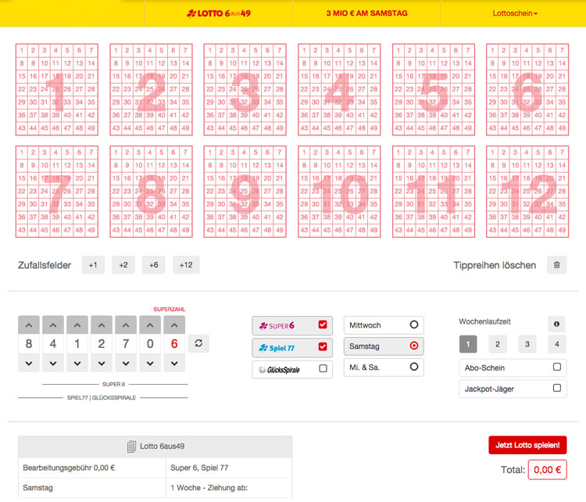The width and height of the screenshot is (586, 502).
Task: Set Wochenlaufzeit to 3 weeks
Action: pos(527,344)
